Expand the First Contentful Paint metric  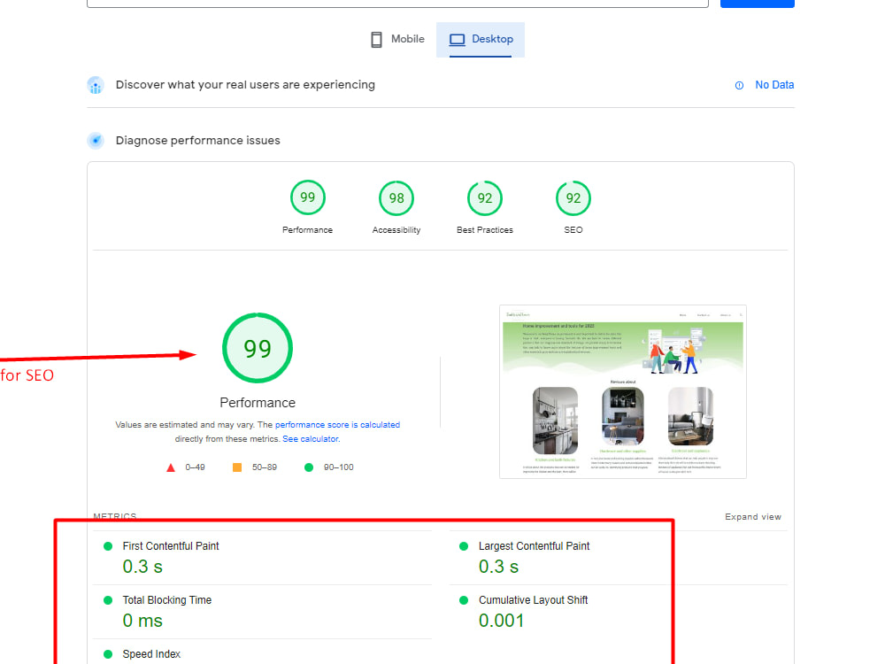[263, 558]
